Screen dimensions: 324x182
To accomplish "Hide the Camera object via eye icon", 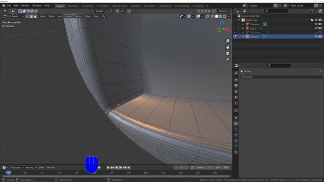I will point(316,24).
